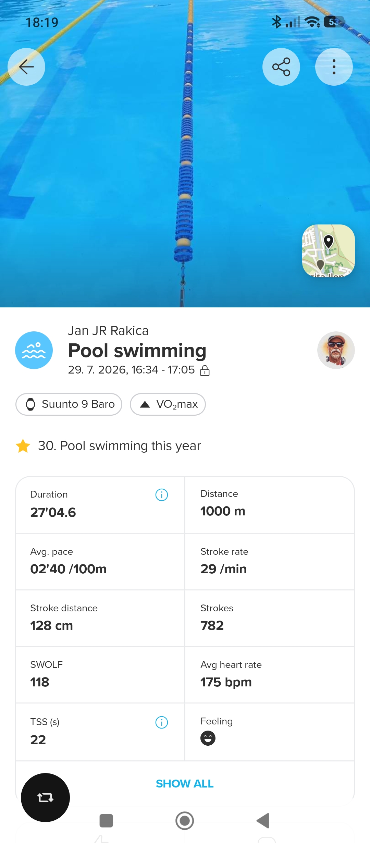The width and height of the screenshot is (370, 843).
Task: Open the user profile photo
Action: pyautogui.click(x=336, y=350)
